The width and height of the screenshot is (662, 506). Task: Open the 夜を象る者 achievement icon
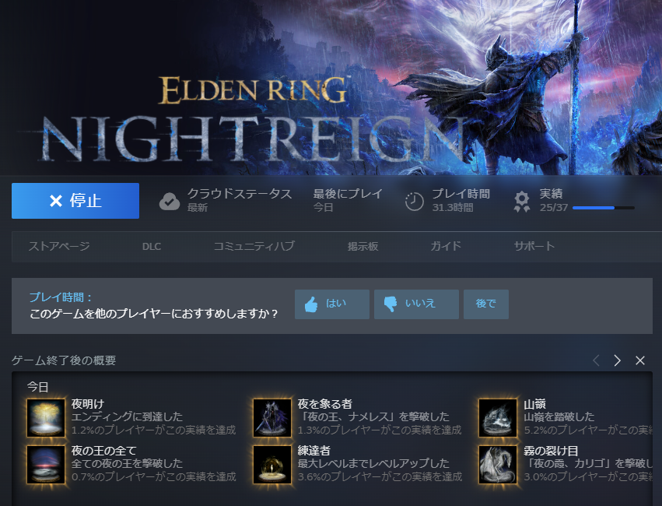272,418
